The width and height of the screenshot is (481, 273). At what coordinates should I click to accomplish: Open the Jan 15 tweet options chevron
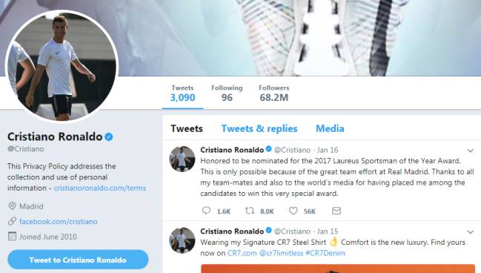471,232
